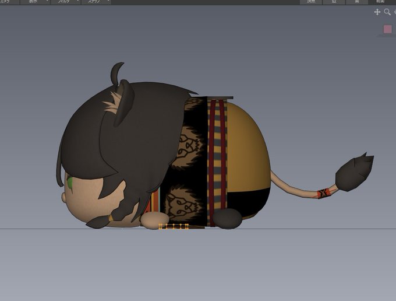Toggle 辺 (edge) display button
The height and width of the screenshot is (301, 396).
334,2
